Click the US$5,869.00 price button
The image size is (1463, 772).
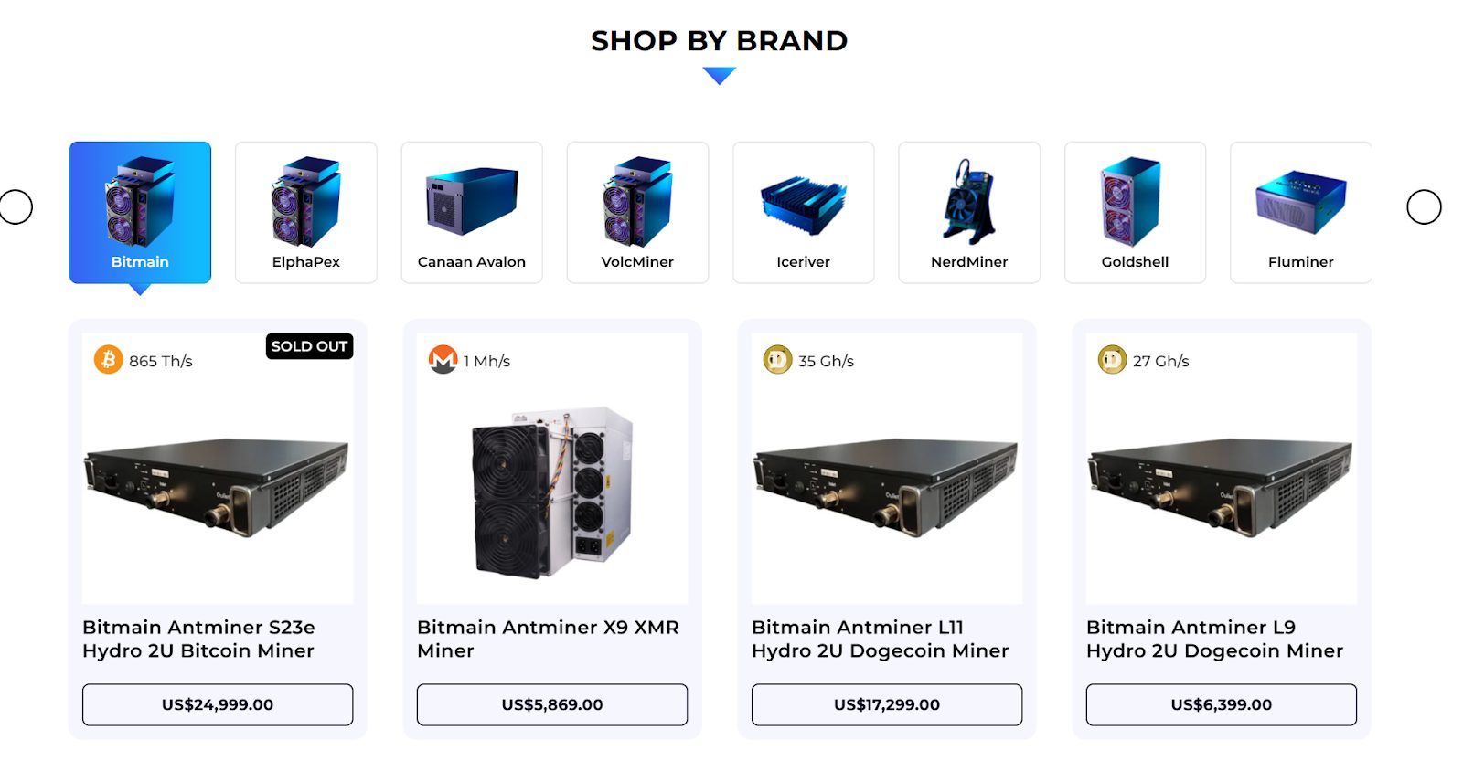[x=552, y=704]
